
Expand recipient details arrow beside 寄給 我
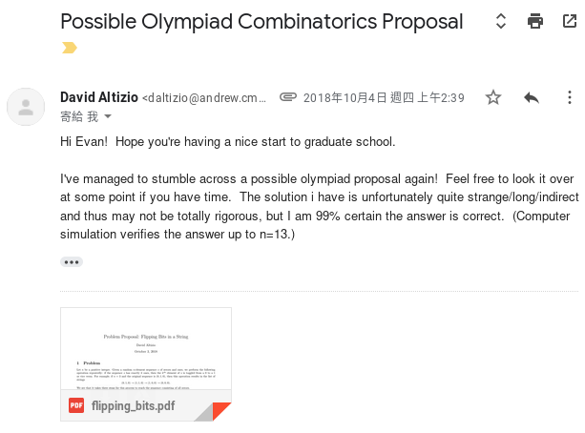click(108, 116)
